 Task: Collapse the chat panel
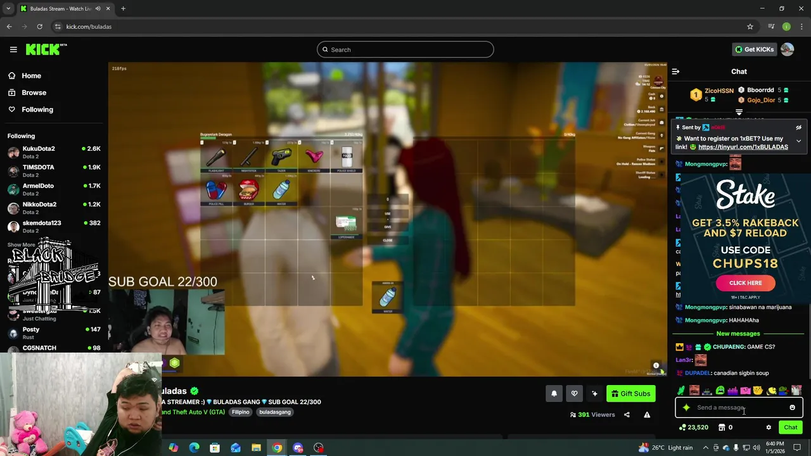(x=675, y=72)
